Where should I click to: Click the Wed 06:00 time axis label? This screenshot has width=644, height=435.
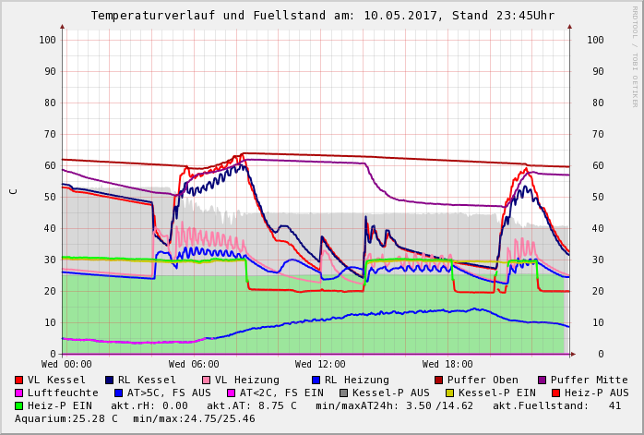194,364
